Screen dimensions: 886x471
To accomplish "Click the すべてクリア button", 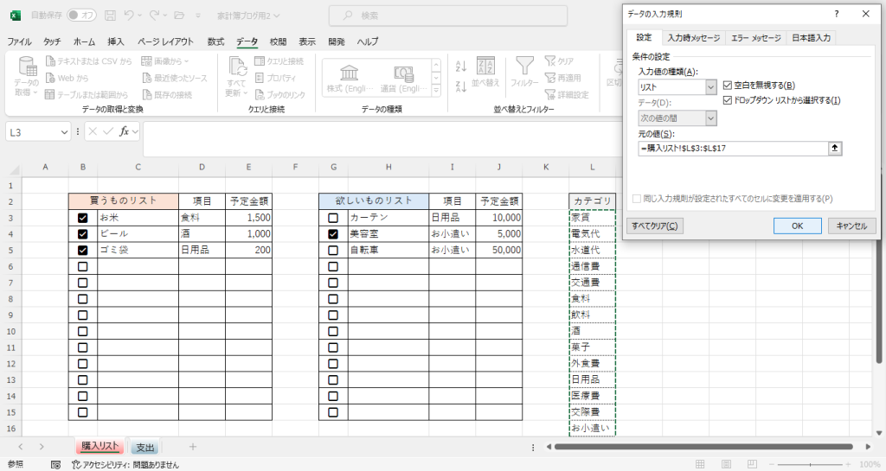I will coord(654,226).
